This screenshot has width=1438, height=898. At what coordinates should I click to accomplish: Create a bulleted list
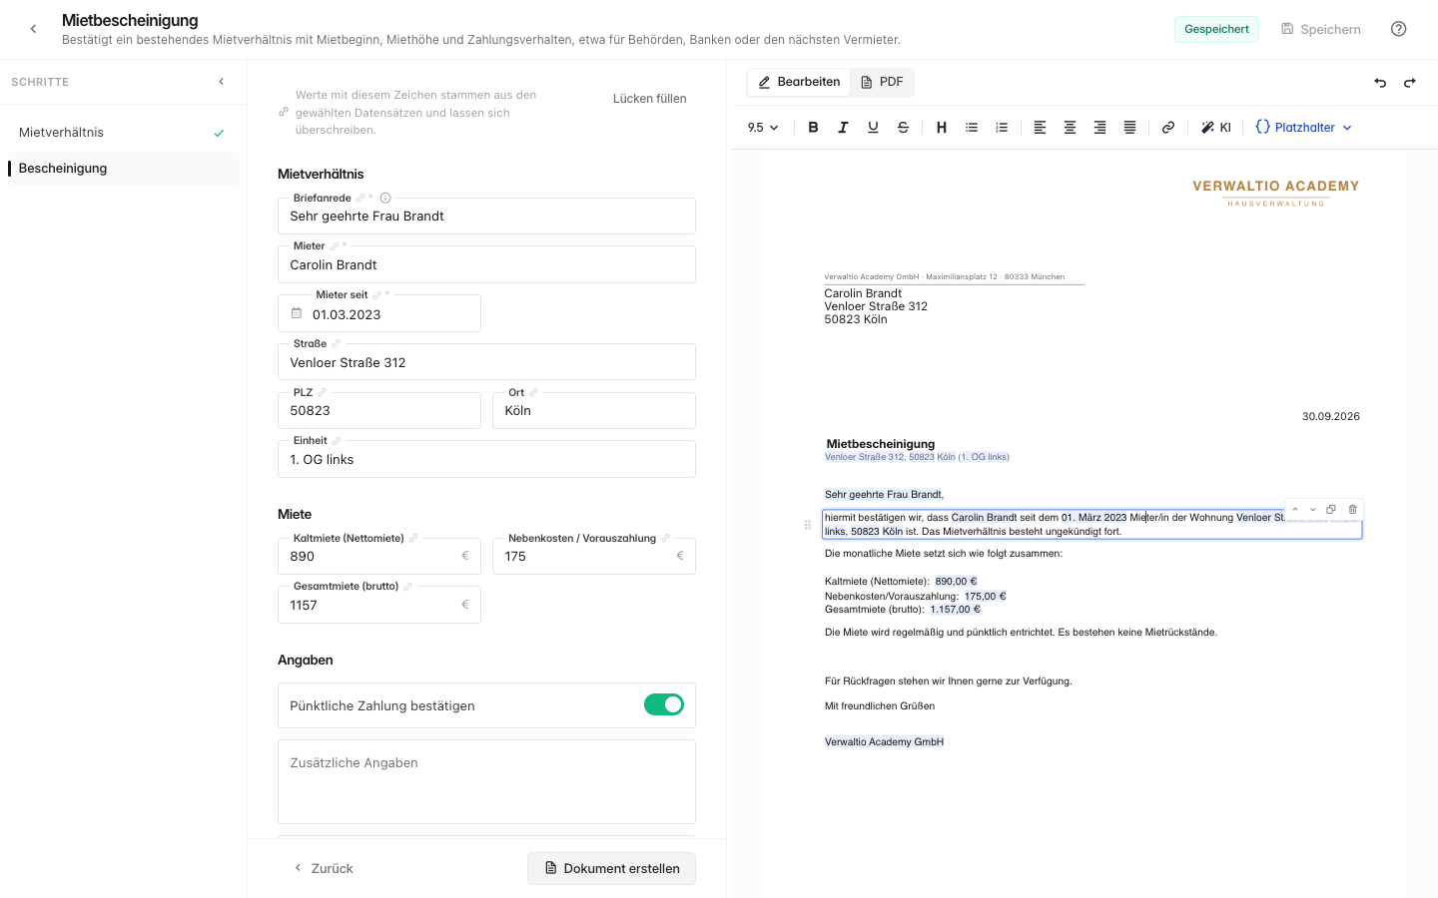[972, 128]
